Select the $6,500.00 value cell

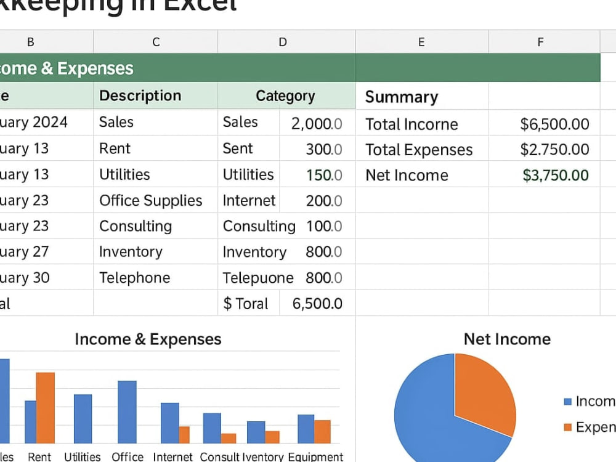544,123
